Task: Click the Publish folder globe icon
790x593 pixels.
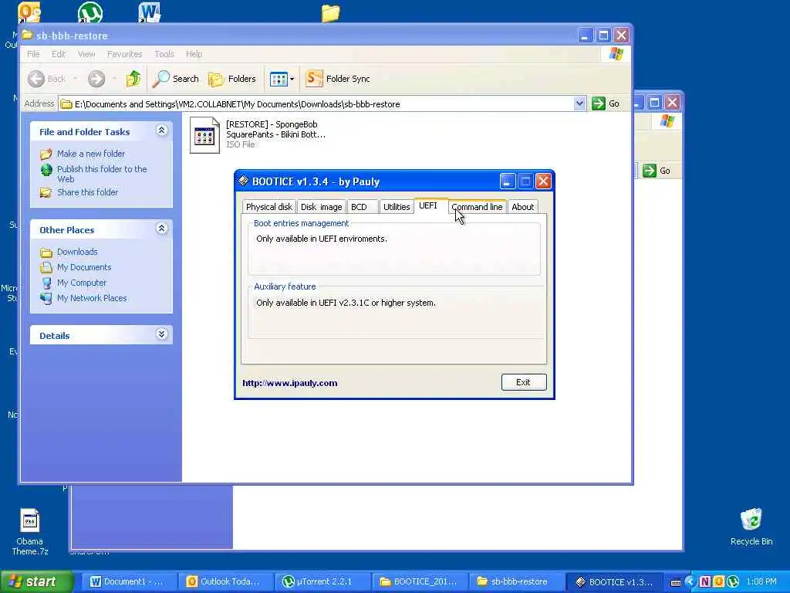Action: pyautogui.click(x=46, y=170)
